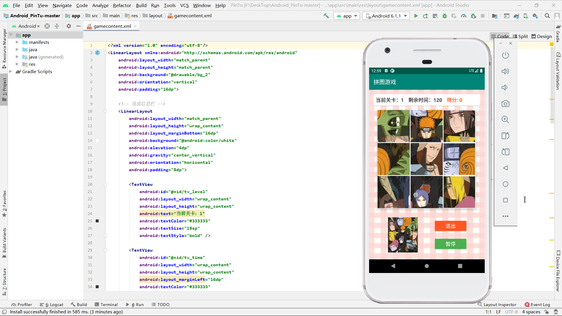The image size is (562, 316).
Task: Open the Tools menu
Action: tap(169, 5)
